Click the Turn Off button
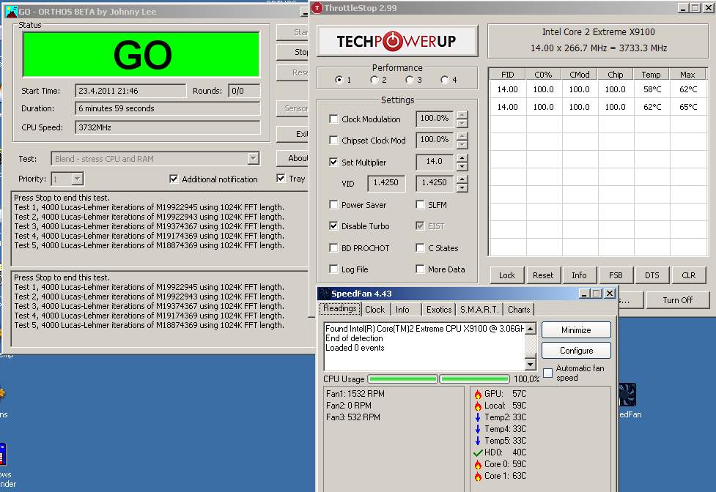This screenshot has width=716, height=492. pyautogui.click(x=678, y=300)
